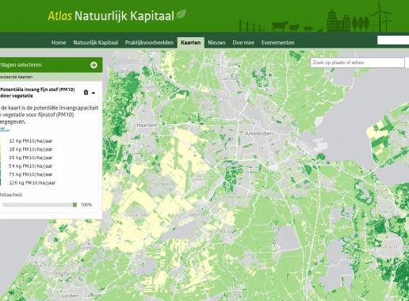409x301 pixels.
Task: Click the Amsterdam label on the map
Action: point(259,134)
